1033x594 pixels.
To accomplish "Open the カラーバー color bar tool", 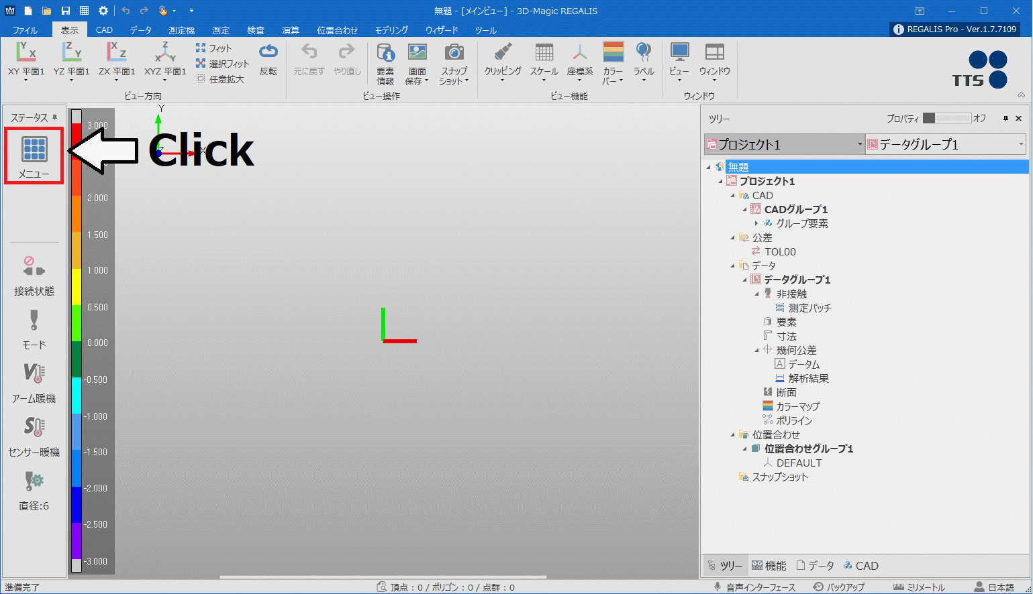I will pos(613,64).
